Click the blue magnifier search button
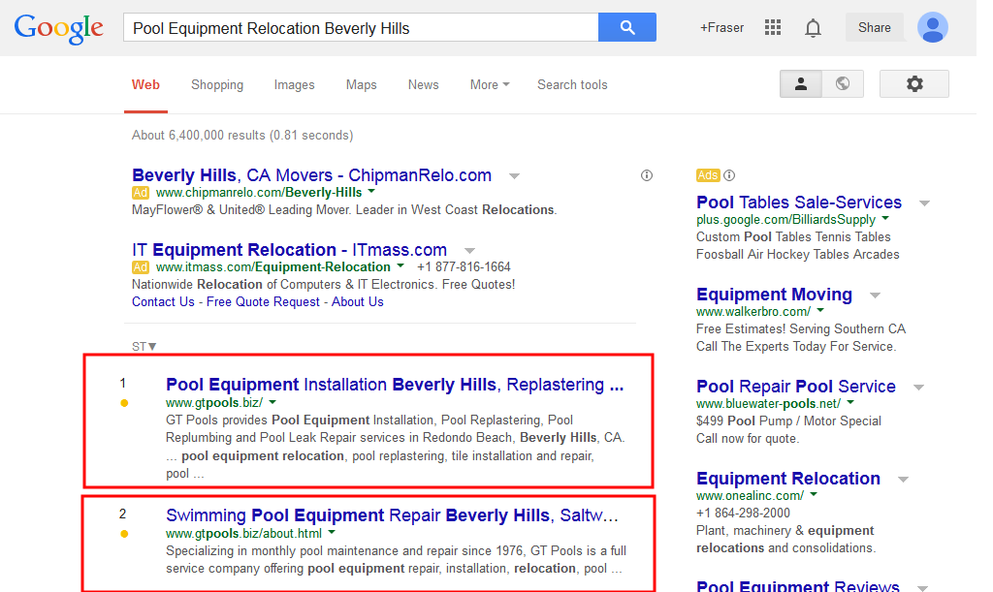 point(627,27)
